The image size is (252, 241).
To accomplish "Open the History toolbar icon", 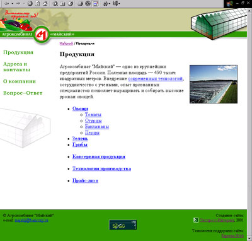I will (x=71, y=4).
